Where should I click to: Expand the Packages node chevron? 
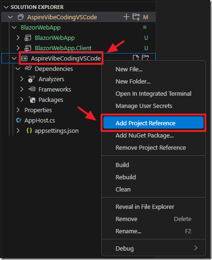tap(22, 99)
